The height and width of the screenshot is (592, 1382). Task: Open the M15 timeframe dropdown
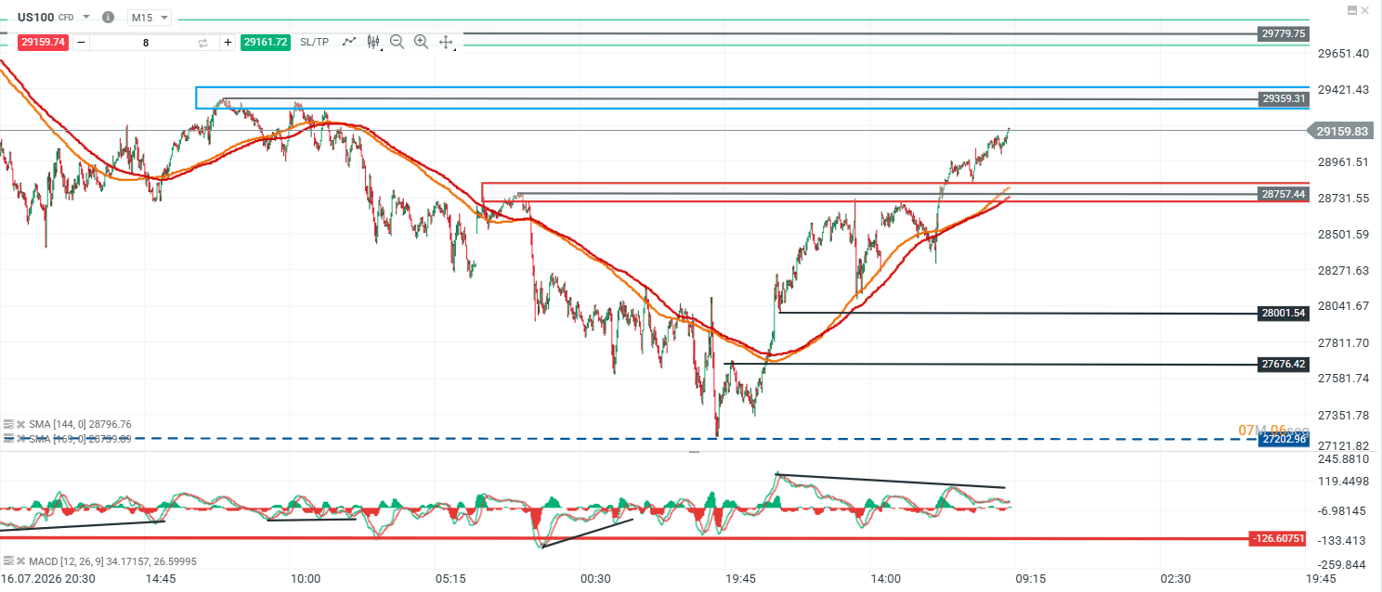150,18
